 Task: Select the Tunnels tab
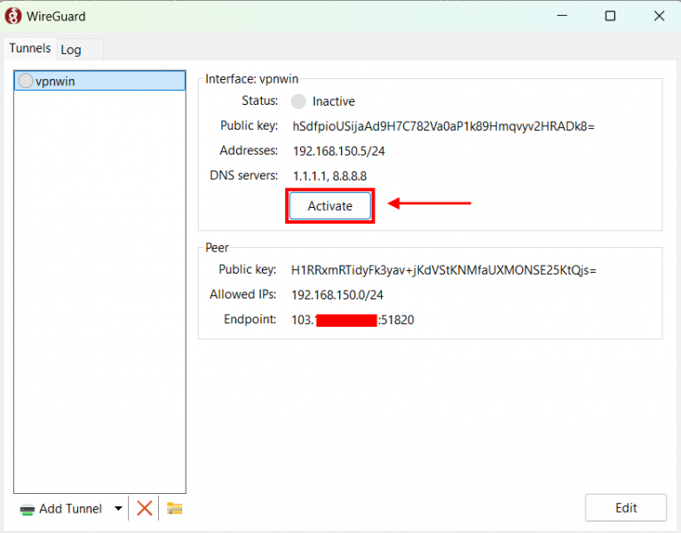pyautogui.click(x=29, y=48)
